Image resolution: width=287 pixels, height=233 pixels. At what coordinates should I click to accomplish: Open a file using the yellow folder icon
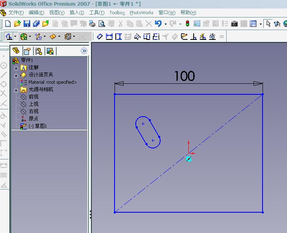click(x=18, y=24)
